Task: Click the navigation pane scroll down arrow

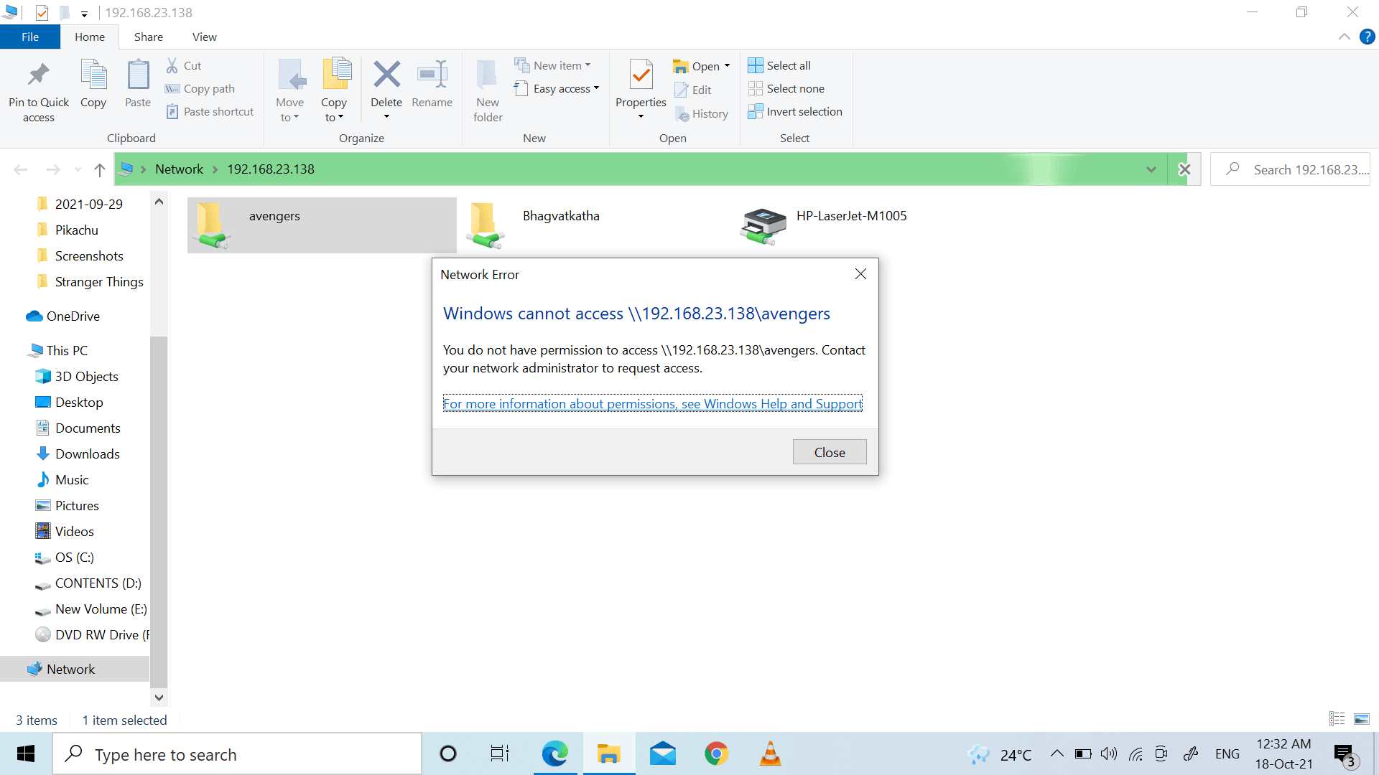Action: (x=159, y=697)
